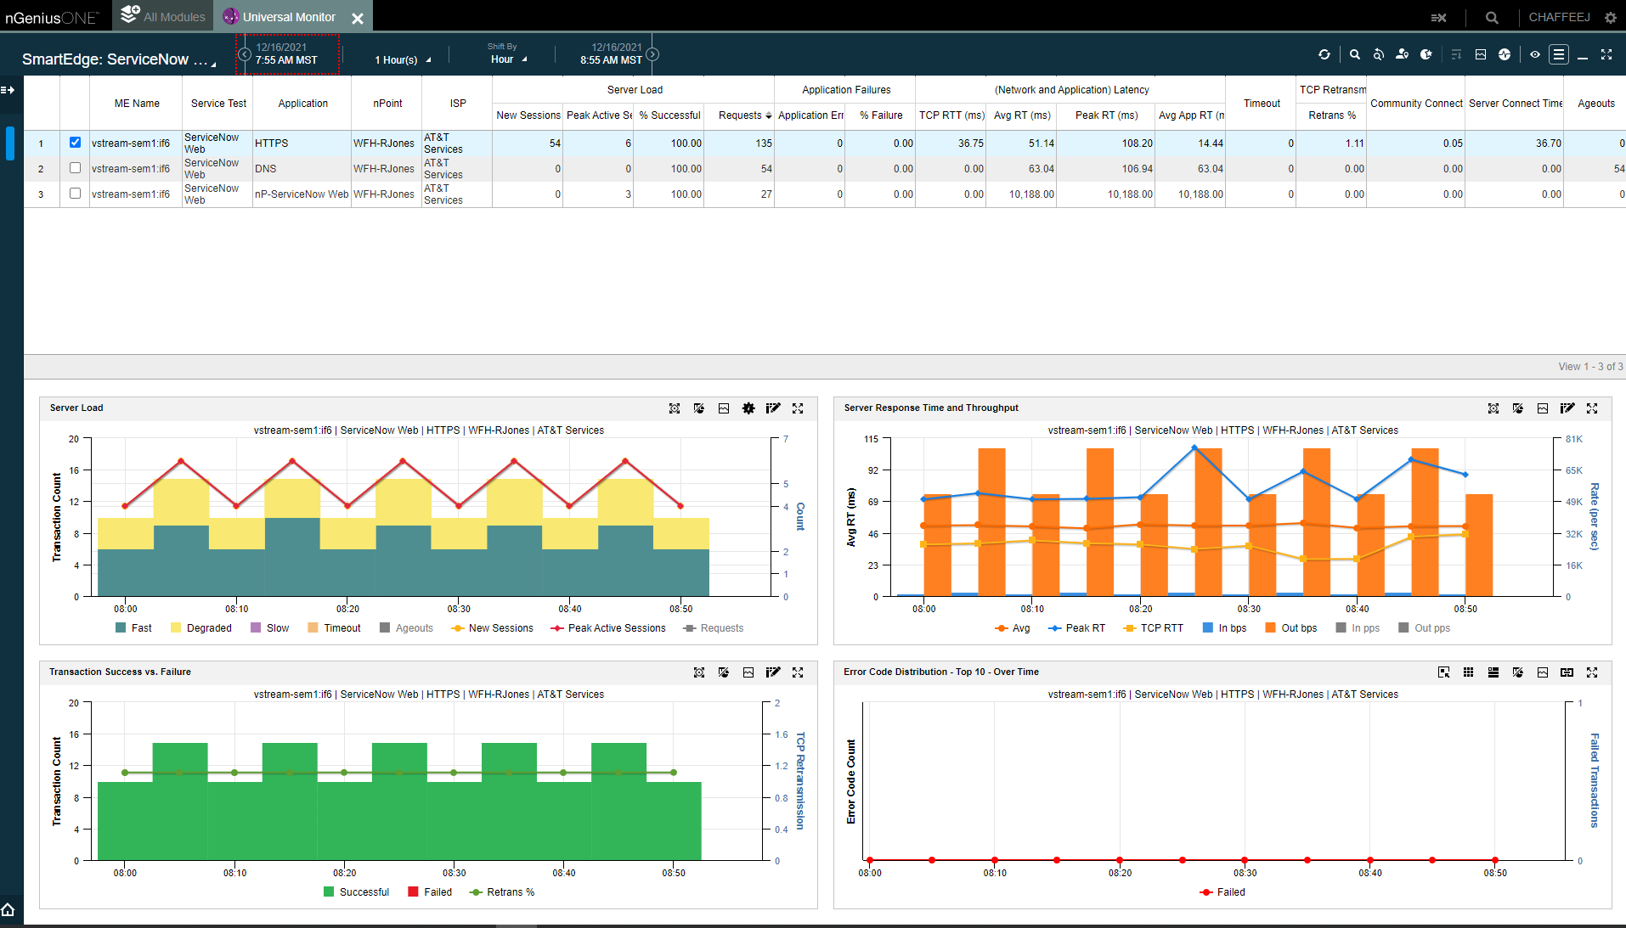Open the Shift By Hour dropdown
The width and height of the screenshot is (1626, 928).
pos(508,59)
